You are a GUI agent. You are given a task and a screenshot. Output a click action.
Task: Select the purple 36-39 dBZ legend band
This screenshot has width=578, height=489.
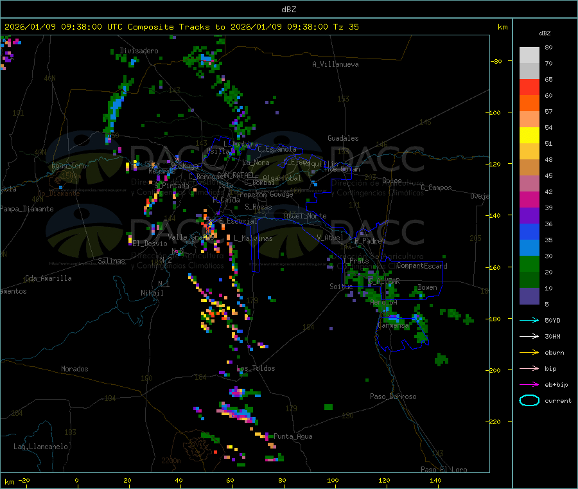[x=529, y=216]
